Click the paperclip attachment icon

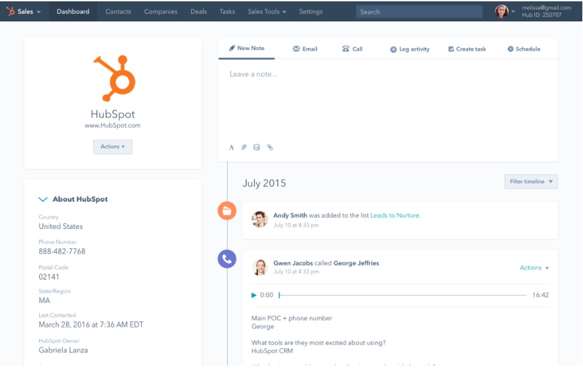[244, 148]
